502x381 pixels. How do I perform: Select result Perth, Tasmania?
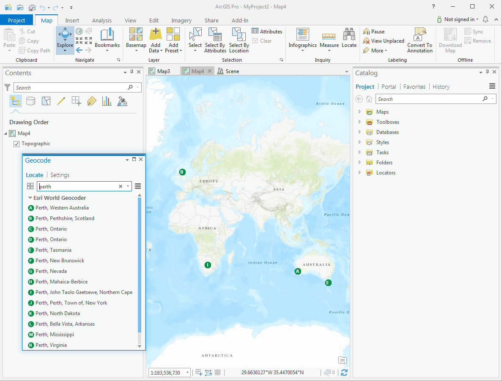point(53,250)
